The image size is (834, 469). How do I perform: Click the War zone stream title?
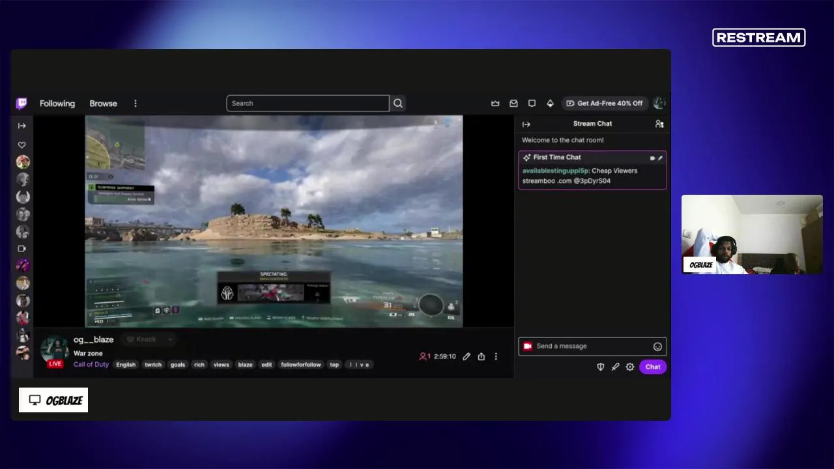click(x=88, y=353)
